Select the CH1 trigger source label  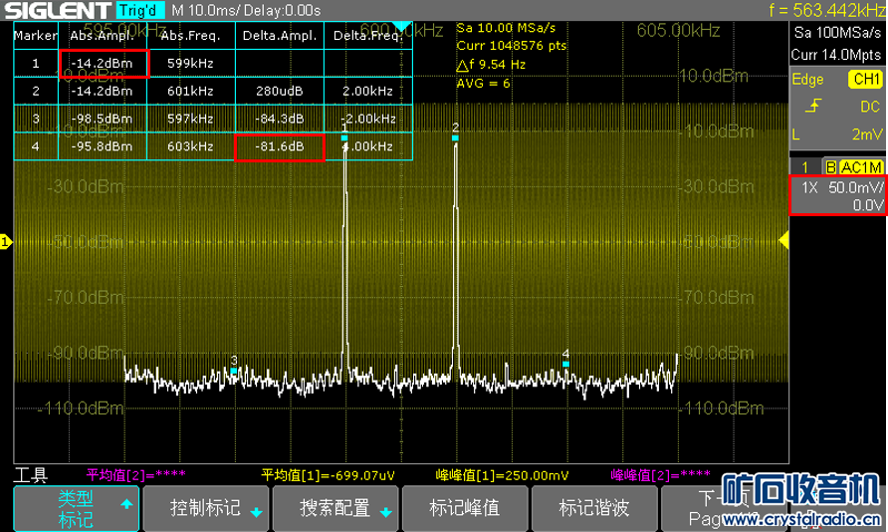864,79
